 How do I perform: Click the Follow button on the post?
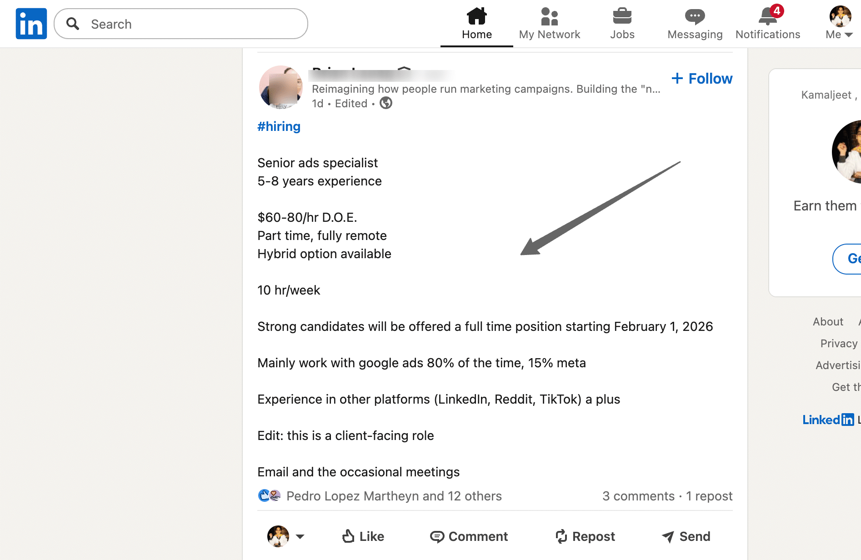(701, 78)
